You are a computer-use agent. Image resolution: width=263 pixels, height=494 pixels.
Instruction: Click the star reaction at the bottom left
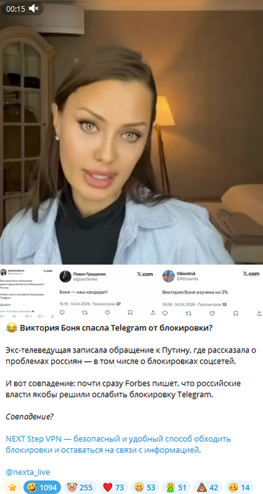click(x=12, y=487)
